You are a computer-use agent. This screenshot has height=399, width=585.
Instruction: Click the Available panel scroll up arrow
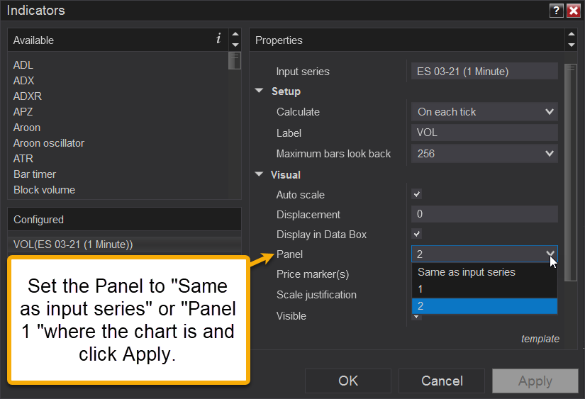(x=235, y=35)
